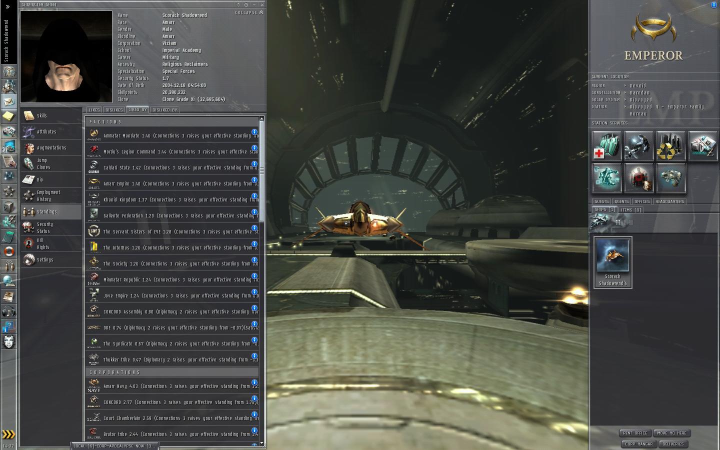
Task: Click the Jove Empire standing row
Action: coord(172,295)
